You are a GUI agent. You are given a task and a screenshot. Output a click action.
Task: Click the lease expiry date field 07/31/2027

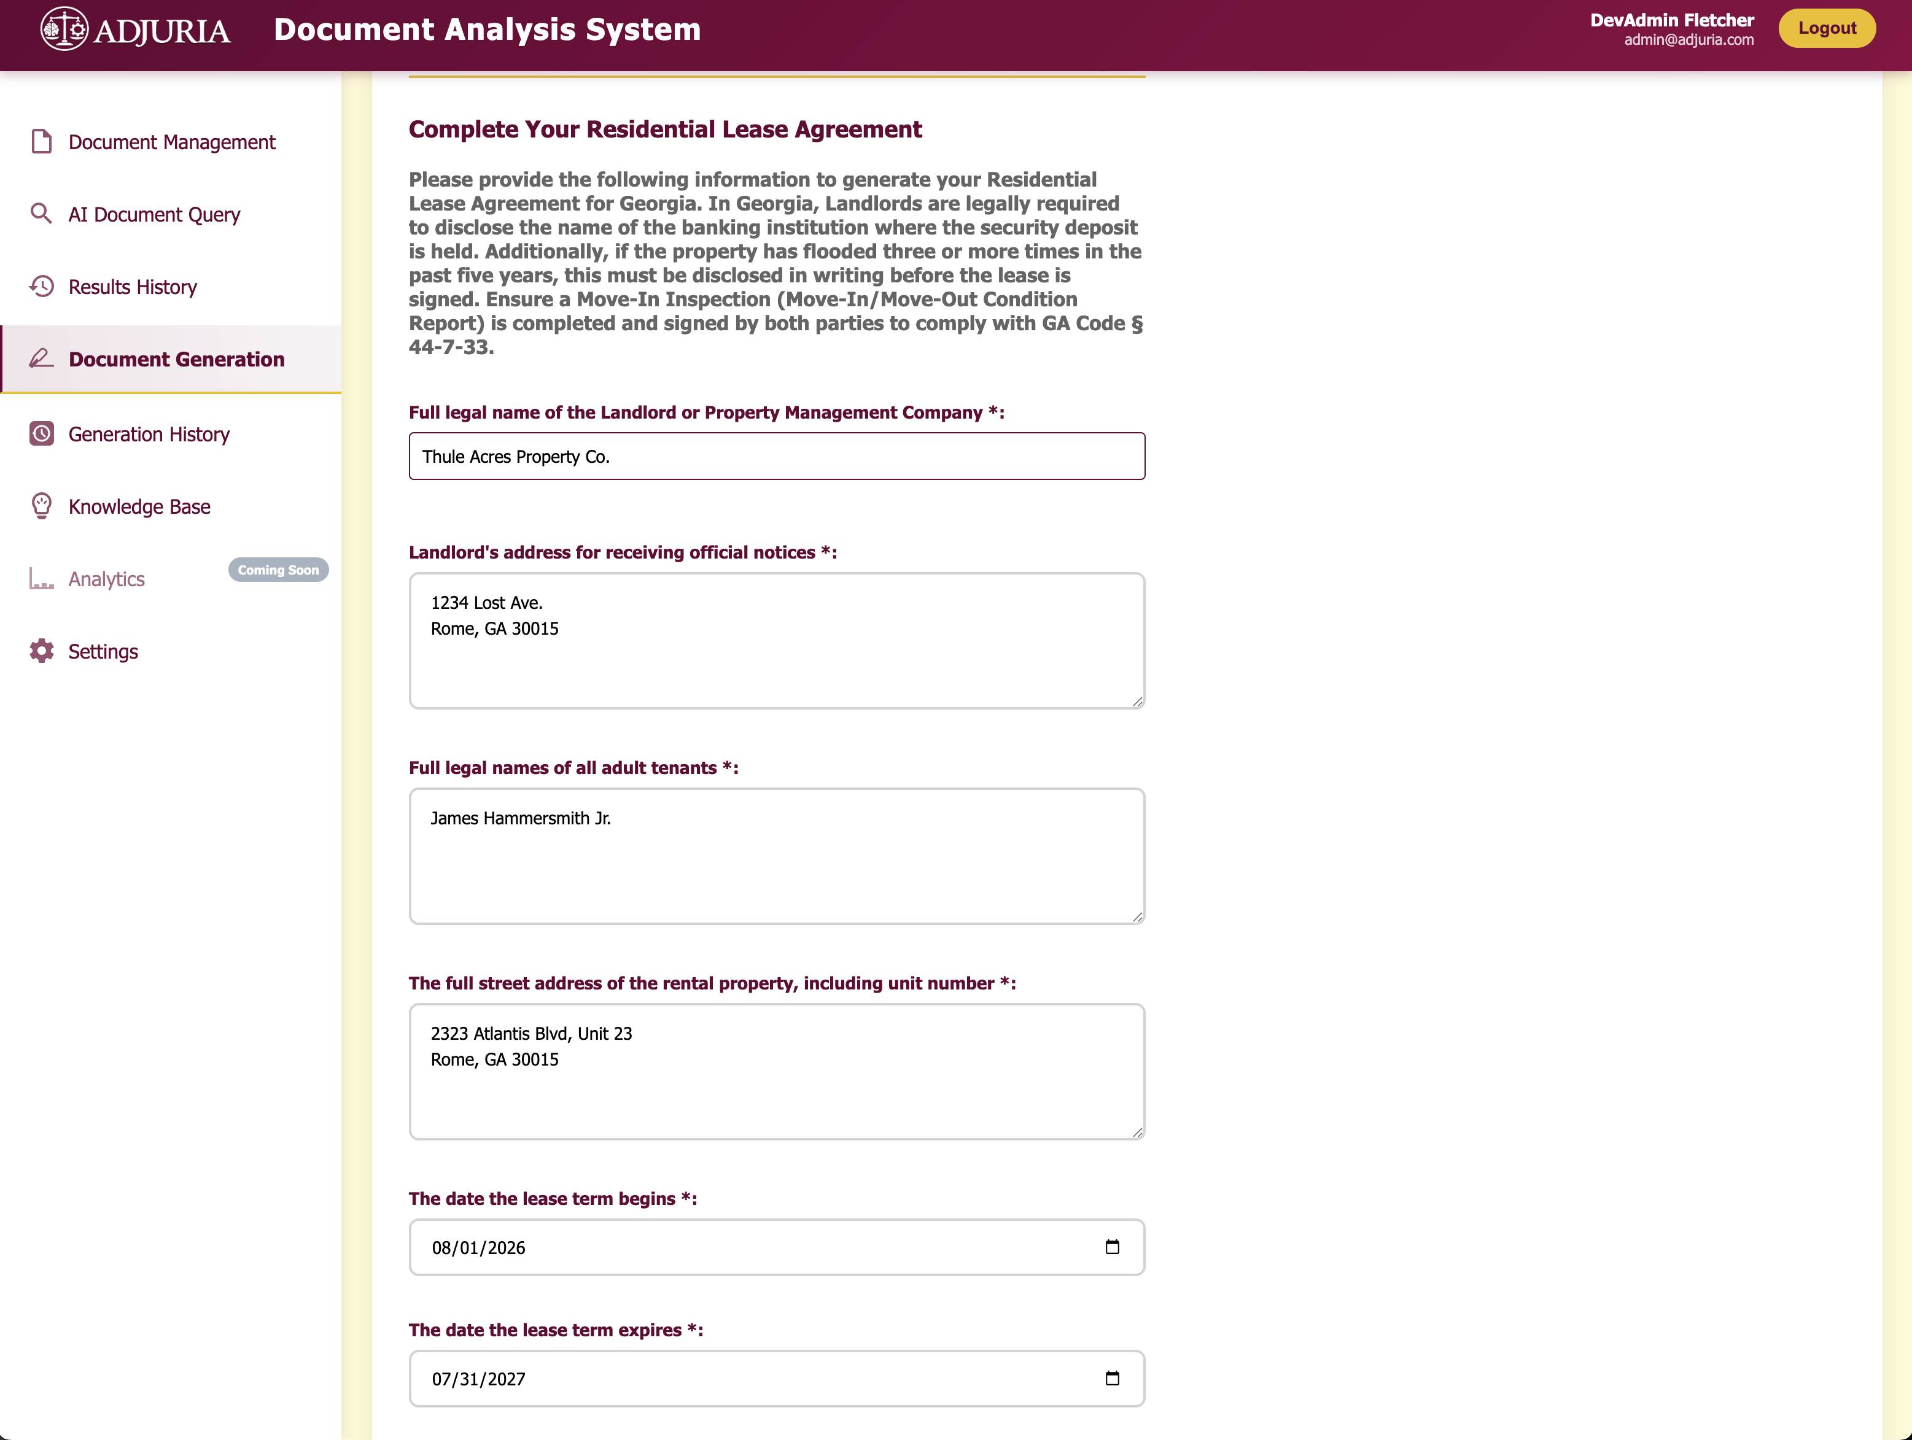point(776,1379)
